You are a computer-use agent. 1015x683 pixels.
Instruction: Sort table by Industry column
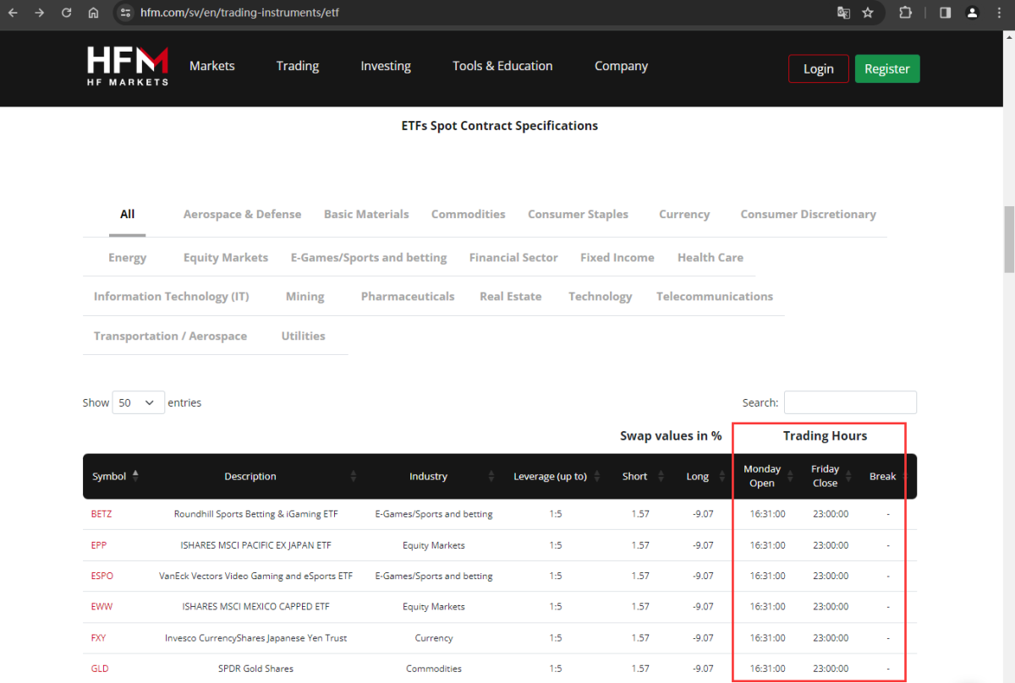pos(428,476)
